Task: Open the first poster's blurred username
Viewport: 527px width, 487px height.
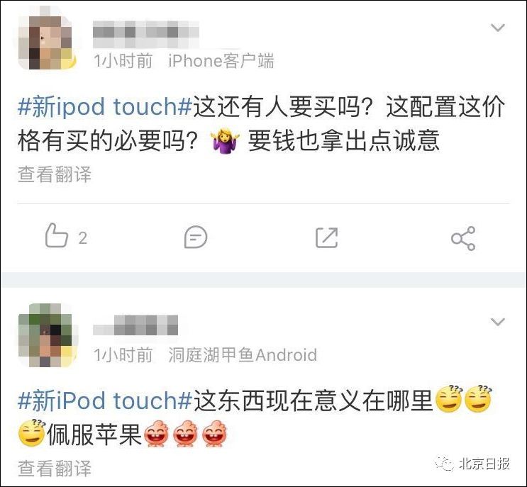Action: [146, 34]
